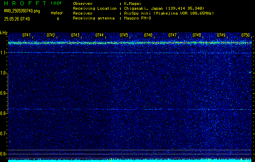Click the 0749 time marker
Screen dimensions: 255x162
221,35
